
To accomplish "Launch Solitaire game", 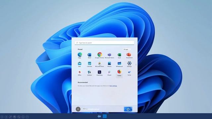I will coord(89,73).
